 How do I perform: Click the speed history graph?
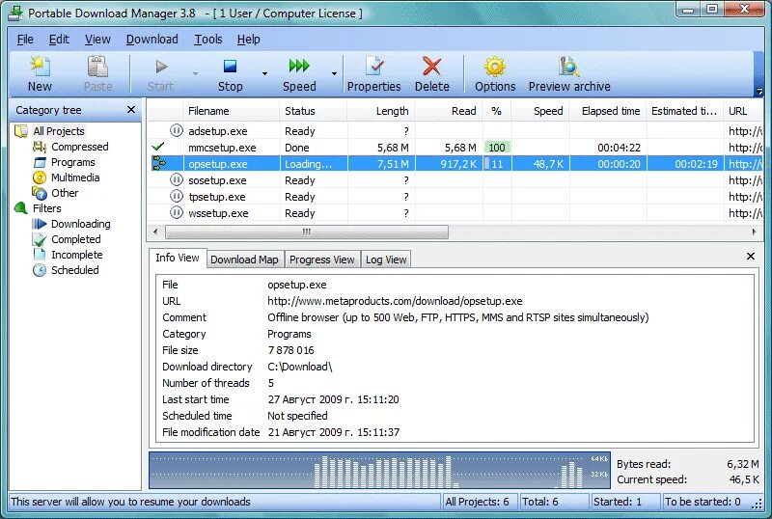pyautogui.click(x=379, y=470)
